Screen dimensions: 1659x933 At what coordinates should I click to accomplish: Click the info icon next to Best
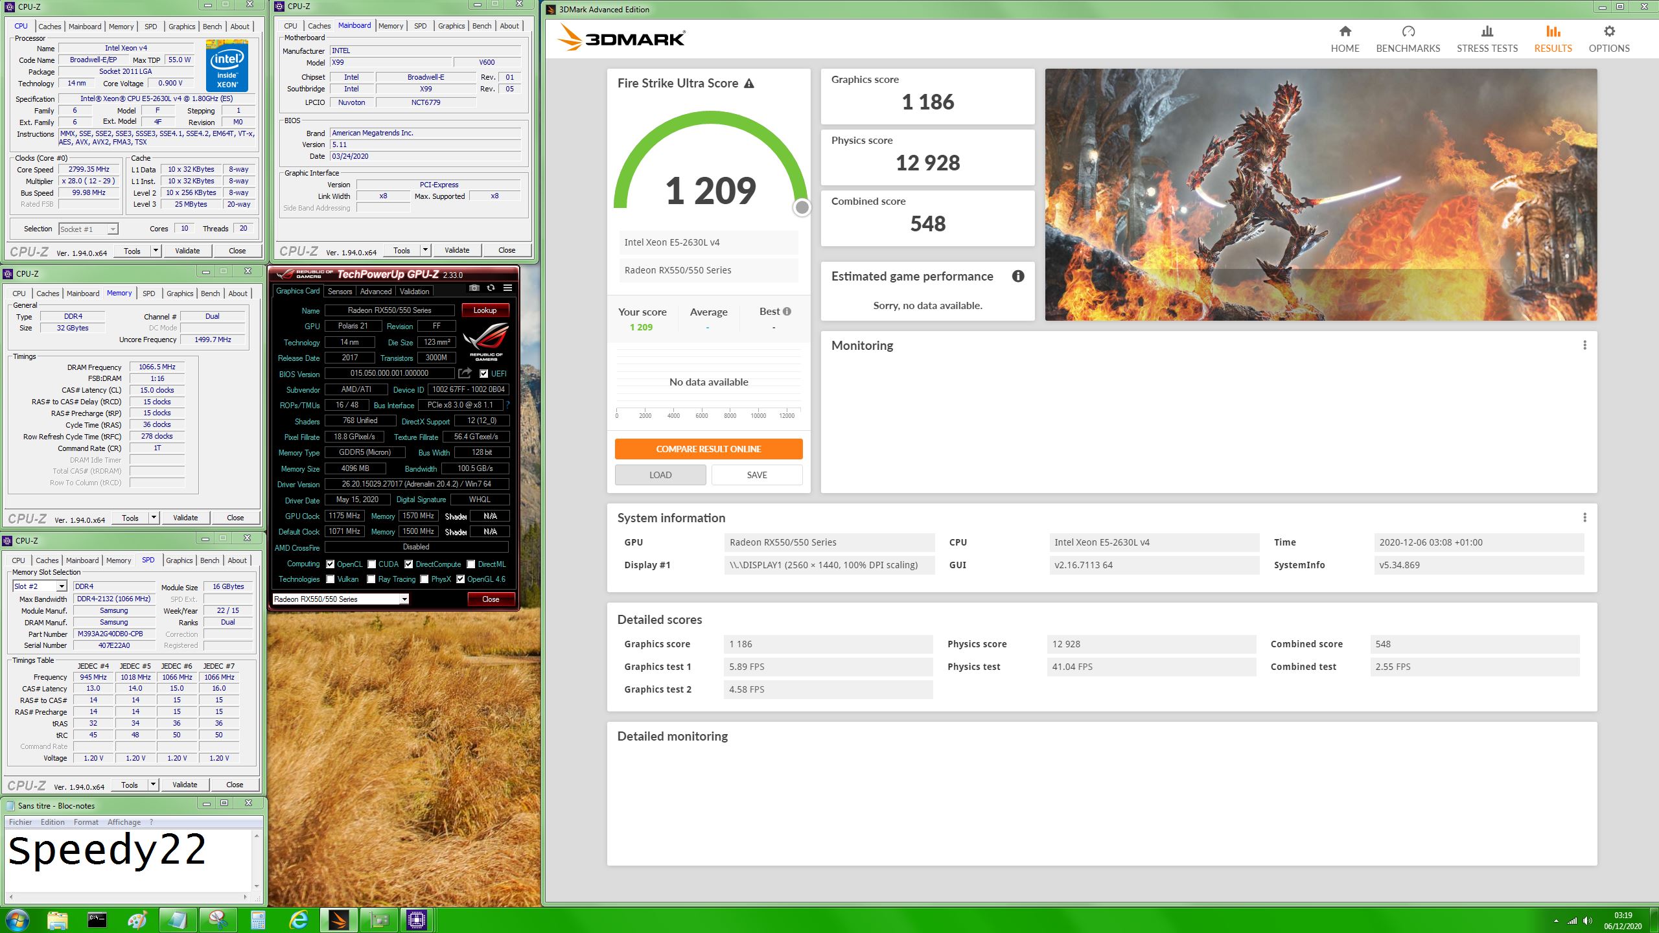(787, 312)
